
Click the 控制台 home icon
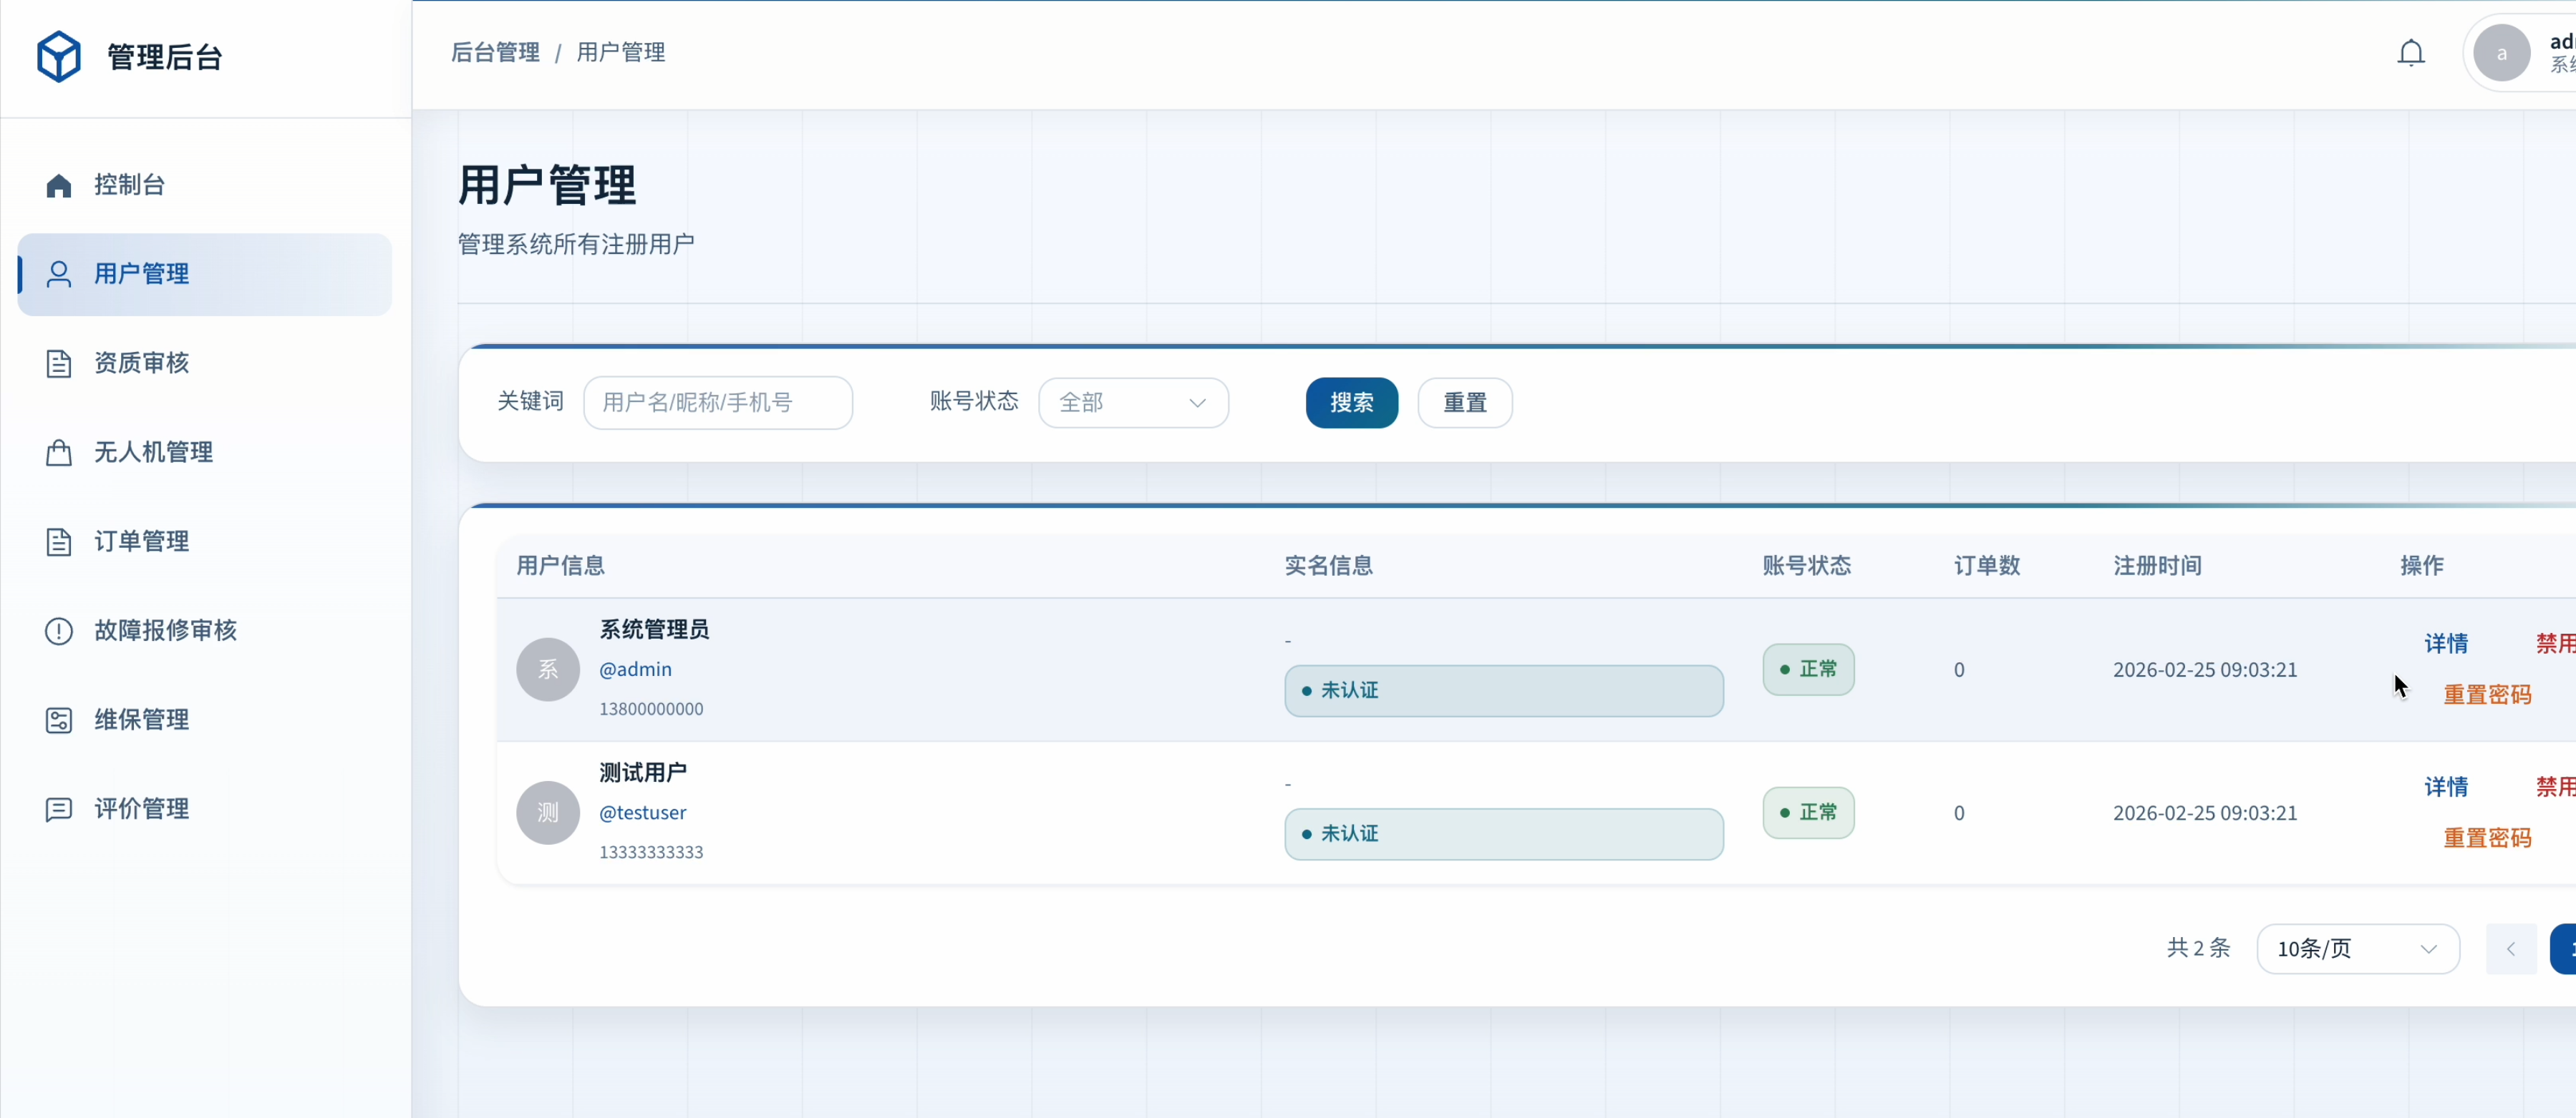[59, 185]
